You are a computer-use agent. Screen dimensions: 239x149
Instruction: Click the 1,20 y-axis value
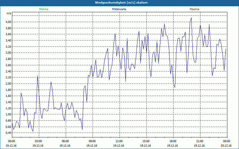coord(9,108)
